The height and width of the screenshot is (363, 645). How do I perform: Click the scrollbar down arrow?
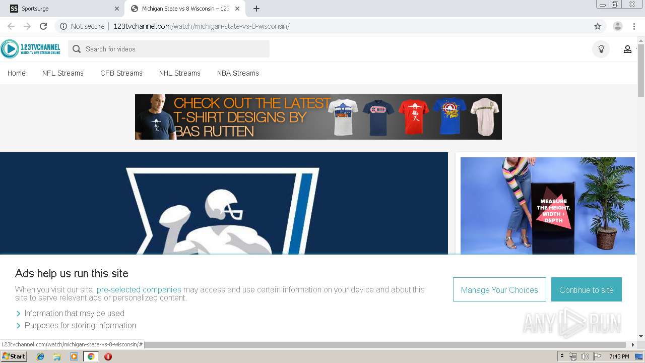(641, 336)
